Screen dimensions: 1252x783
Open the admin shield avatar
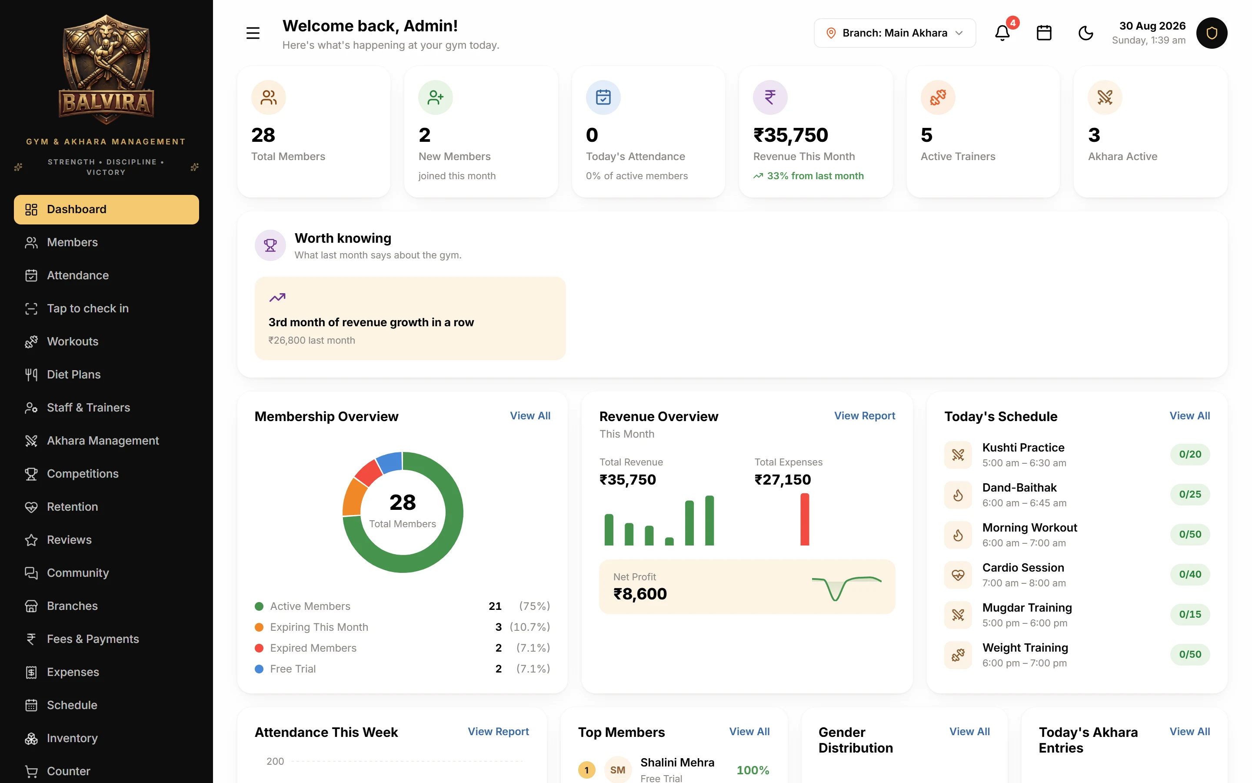(x=1212, y=33)
